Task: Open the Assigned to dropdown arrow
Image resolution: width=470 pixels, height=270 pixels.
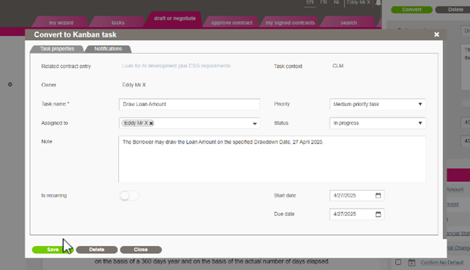Action: [254, 123]
